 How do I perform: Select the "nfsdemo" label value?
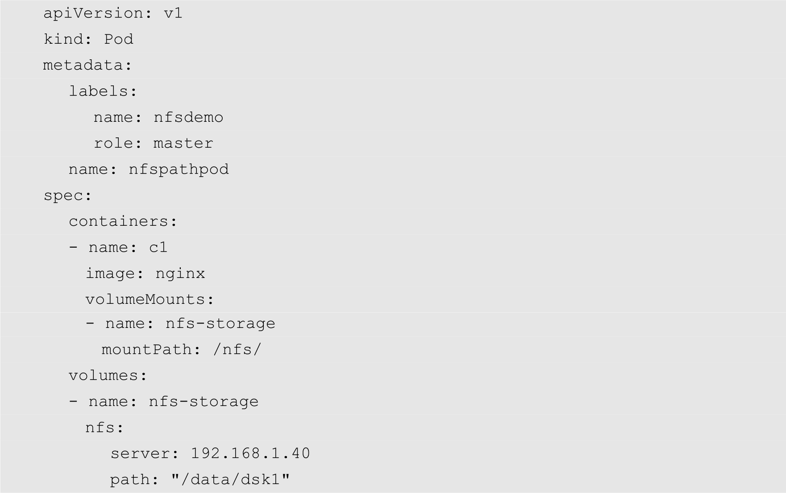[x=188, y=117]
